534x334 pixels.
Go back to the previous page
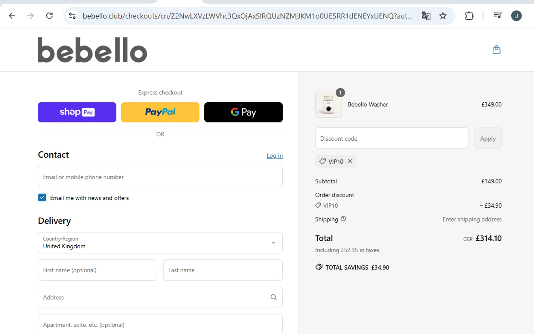point(12,16)
